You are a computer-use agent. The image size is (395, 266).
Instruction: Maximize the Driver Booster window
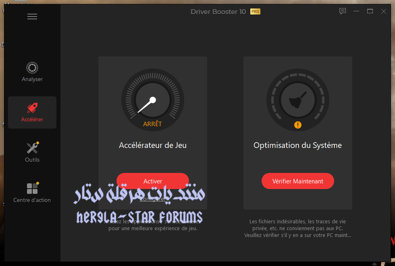point(370,11)
